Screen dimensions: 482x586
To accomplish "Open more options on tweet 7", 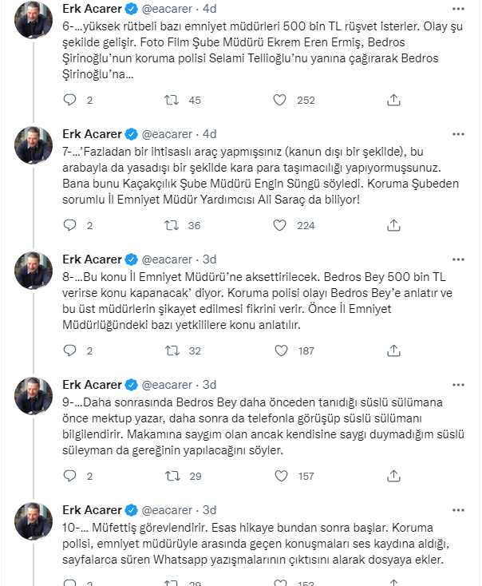I will click(458, 134).
